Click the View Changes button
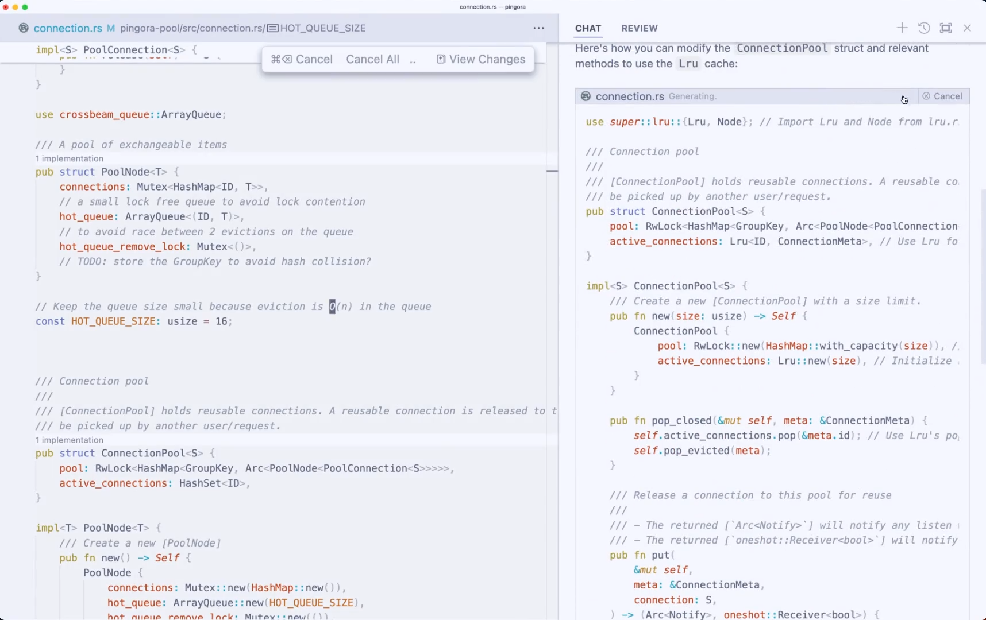Viewport: 986px width, 620px height. pos(486,59)
